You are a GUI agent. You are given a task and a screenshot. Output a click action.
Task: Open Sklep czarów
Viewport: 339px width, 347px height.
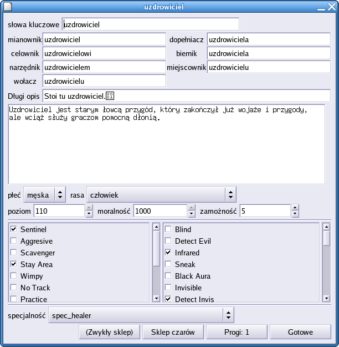[173, 332]
